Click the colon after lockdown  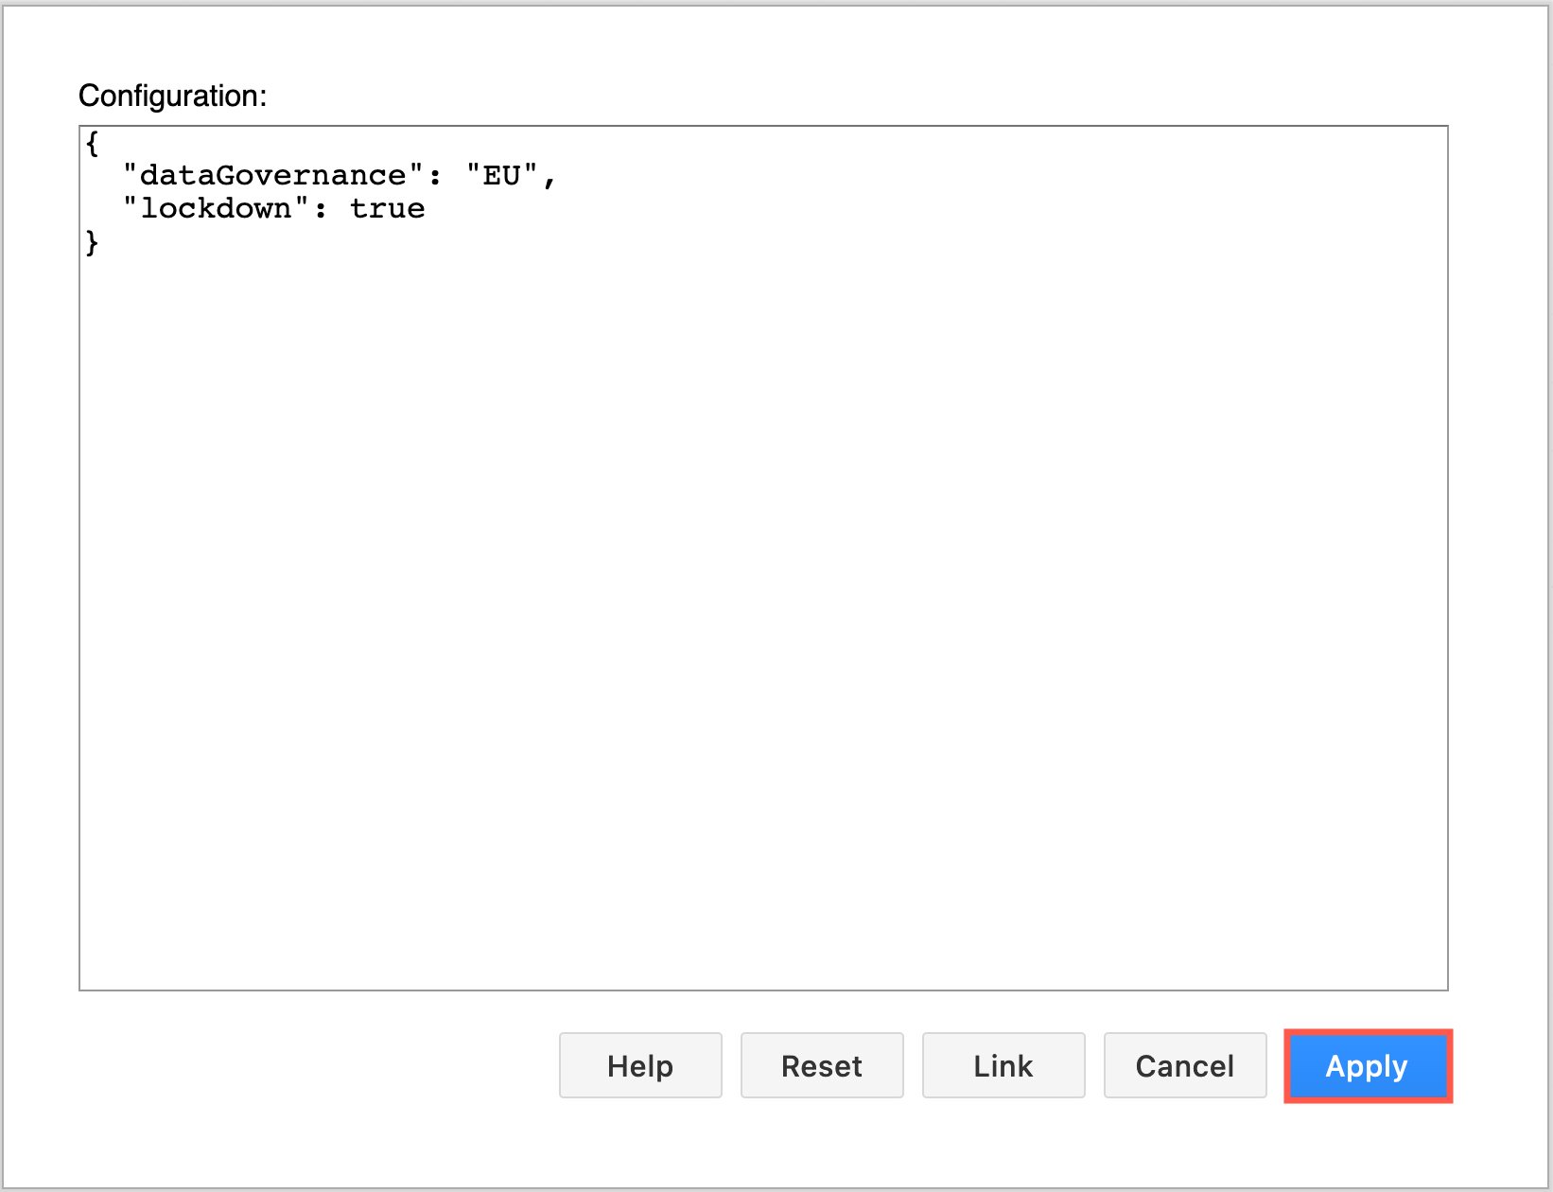click(x=319, y=208)
